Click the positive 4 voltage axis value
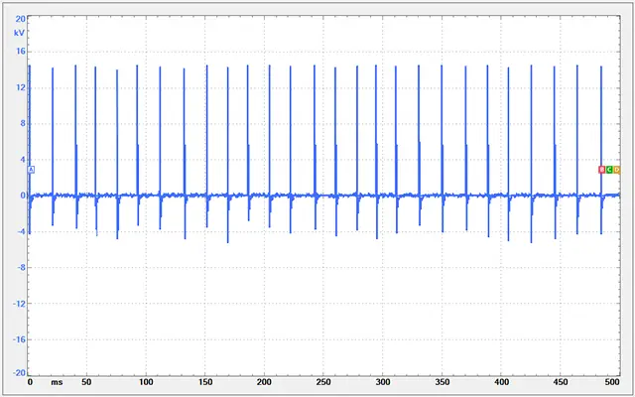635x397 pixels. 23,159
